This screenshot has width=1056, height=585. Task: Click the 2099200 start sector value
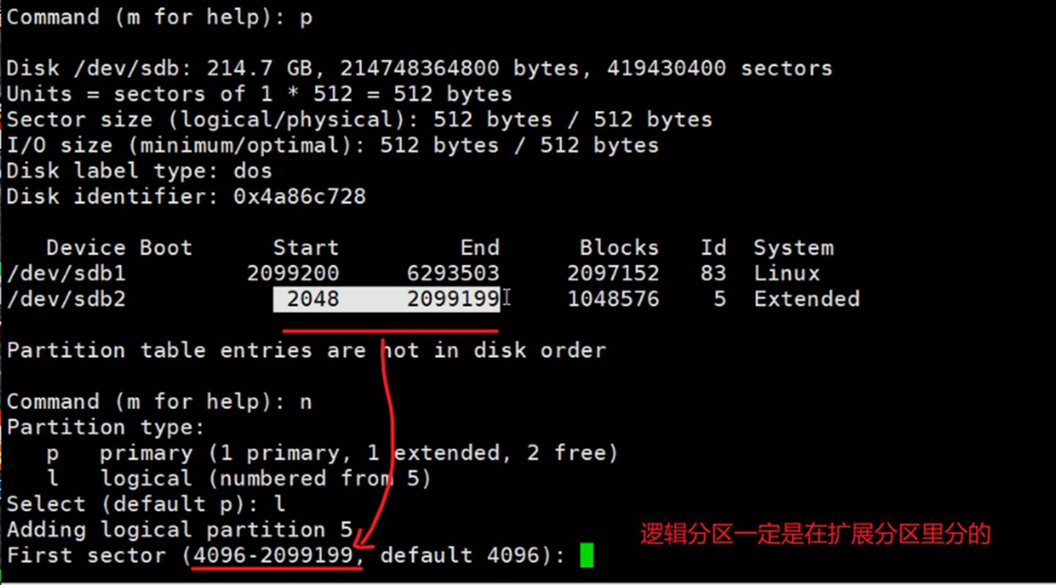tap(293, 273)
